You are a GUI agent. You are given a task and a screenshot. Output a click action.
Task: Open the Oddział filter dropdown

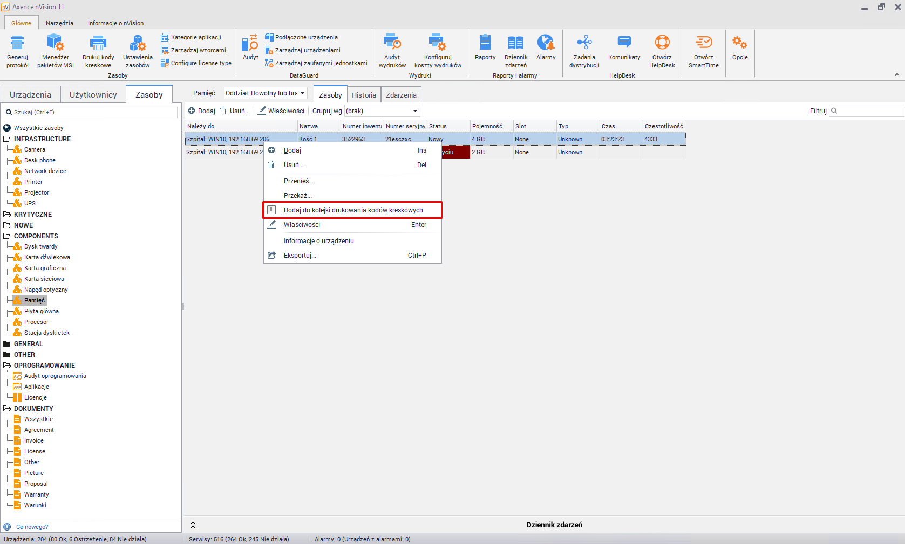[266, 93]
